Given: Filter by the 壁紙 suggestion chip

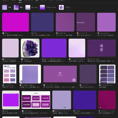Looking at the screenshot, I should 18,7.
